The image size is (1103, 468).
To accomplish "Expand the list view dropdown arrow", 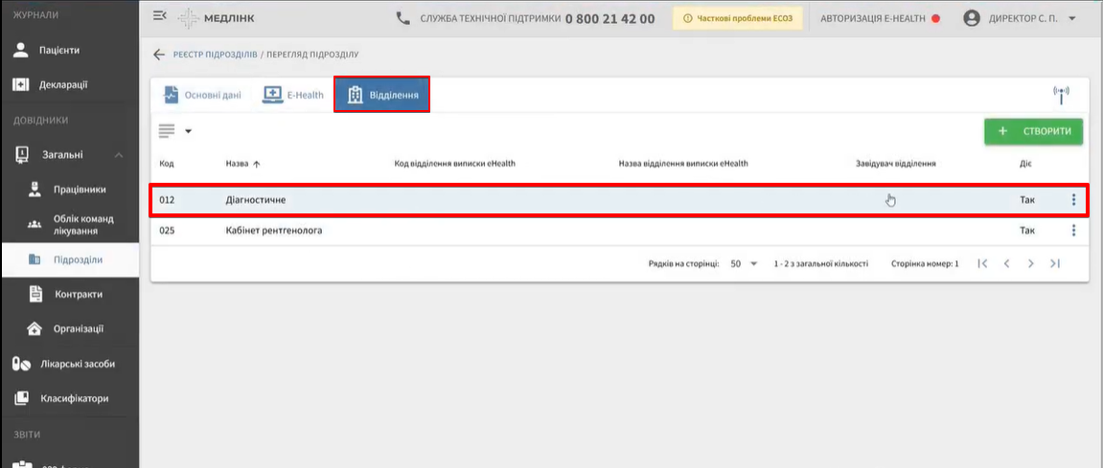I will coord(188,131).
